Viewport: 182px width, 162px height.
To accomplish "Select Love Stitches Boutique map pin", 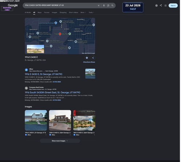I will (56, 23).
